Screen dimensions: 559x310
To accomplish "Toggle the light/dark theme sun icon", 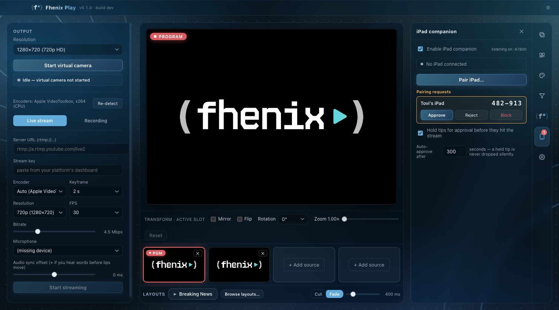I will (x=548, y=8).
